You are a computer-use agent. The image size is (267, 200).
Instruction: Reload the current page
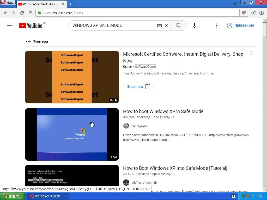point(22,13)
